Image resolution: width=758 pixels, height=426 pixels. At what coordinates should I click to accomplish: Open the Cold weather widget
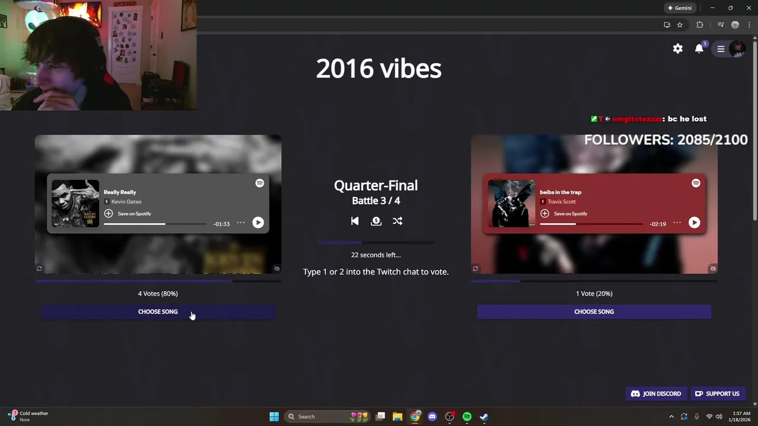click(x=28, y=417)
